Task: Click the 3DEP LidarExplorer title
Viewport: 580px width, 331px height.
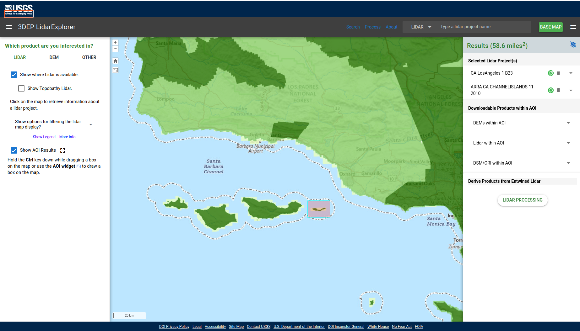Action: pyautogui.click(x=47, y=27)
